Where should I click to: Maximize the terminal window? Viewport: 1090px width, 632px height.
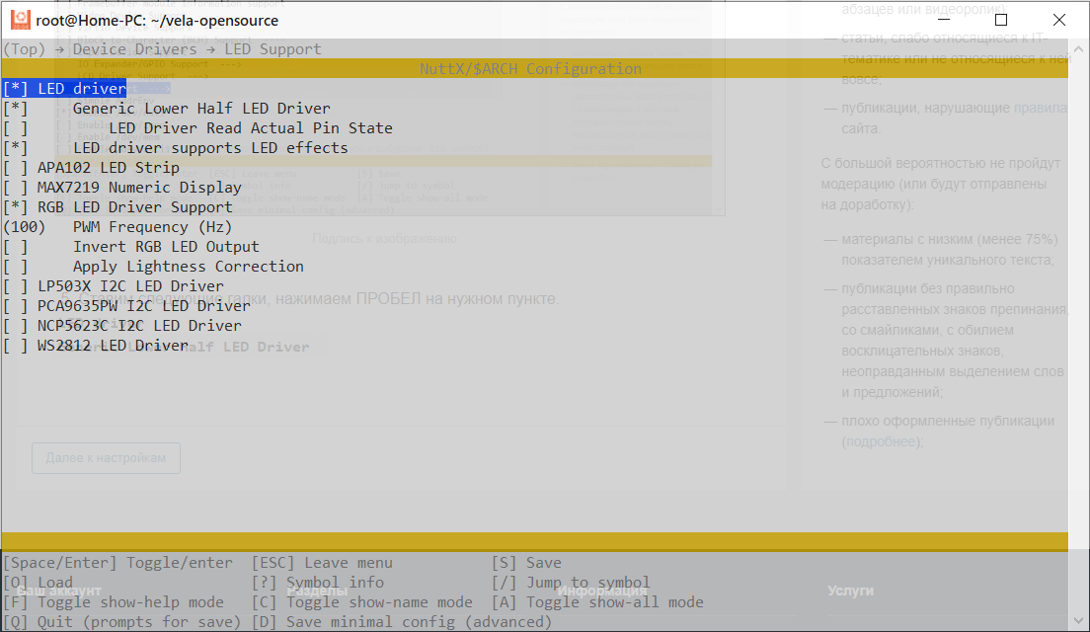1001,20
